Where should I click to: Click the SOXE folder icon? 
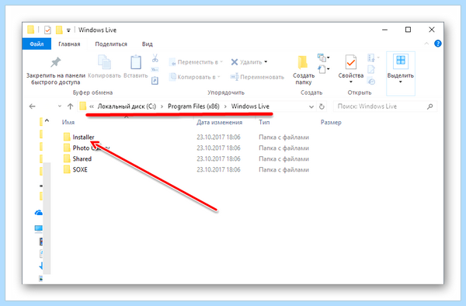[x=67, y=169]
